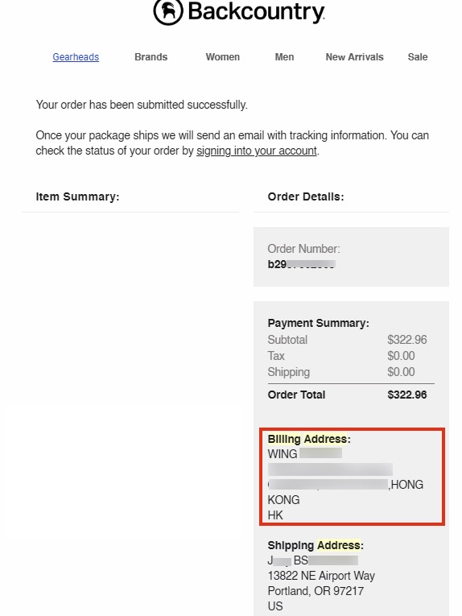Open New Arrivals section
462x616 pixels.
(354, 57)
